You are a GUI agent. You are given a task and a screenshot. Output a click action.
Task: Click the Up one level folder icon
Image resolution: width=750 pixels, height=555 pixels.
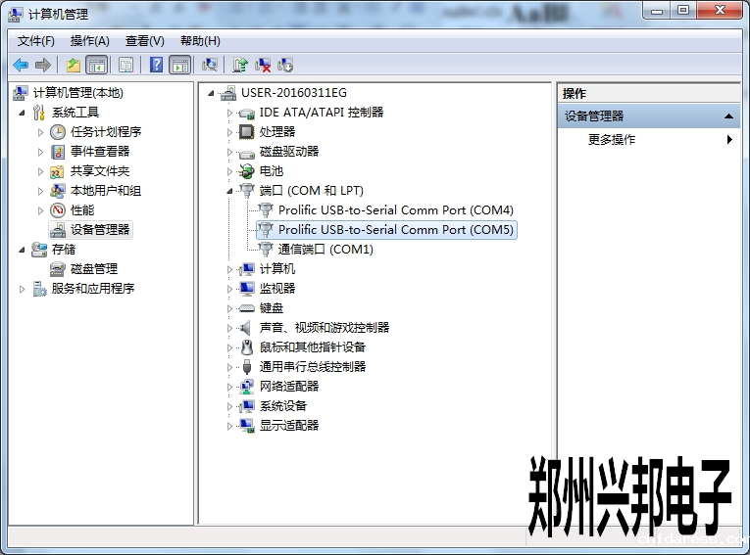pyautogui.click(x=74, y=65)
